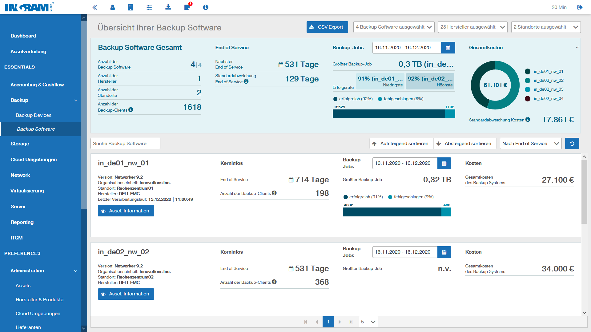The width and height of the screenshot is (591, 332).
Task: Open Virtualisierung in the sidebar
Action: pos(27,191)
